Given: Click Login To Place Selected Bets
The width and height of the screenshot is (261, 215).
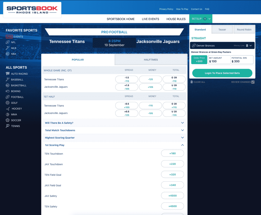Looking at the screenshot, I should [222, 73].
